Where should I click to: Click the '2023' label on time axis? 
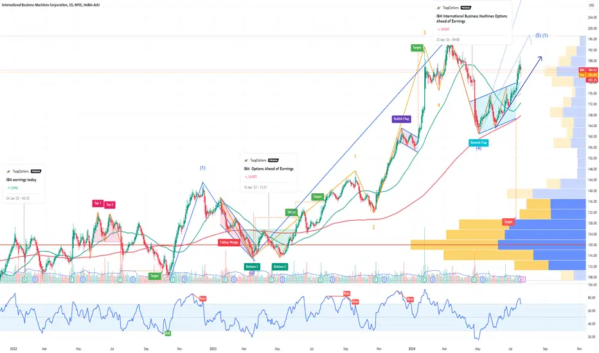coord(213,349)
